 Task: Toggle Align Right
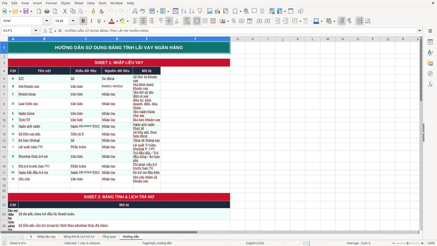(151, 21)
